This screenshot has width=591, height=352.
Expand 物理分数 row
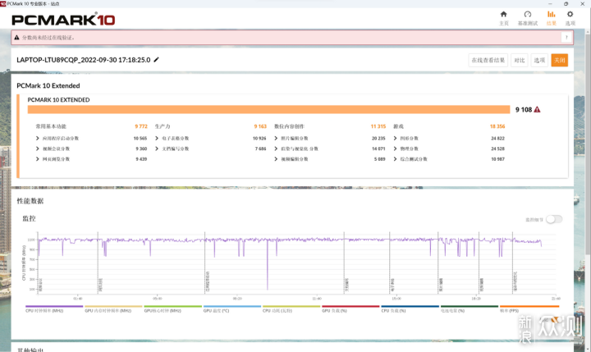click(x=395, y=149)
